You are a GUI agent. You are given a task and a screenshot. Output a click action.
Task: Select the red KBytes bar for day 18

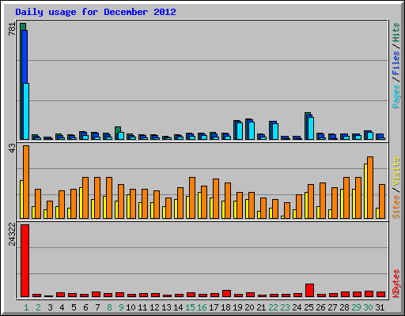(227, 294)
